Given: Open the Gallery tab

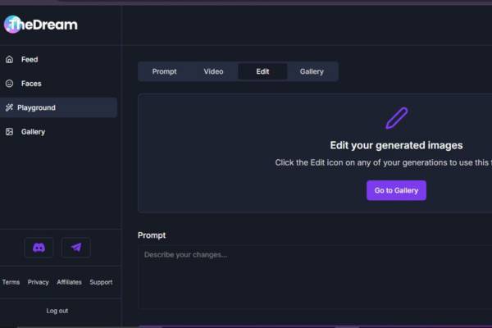Looking at the screenshot, I should (x=312, y=71).
